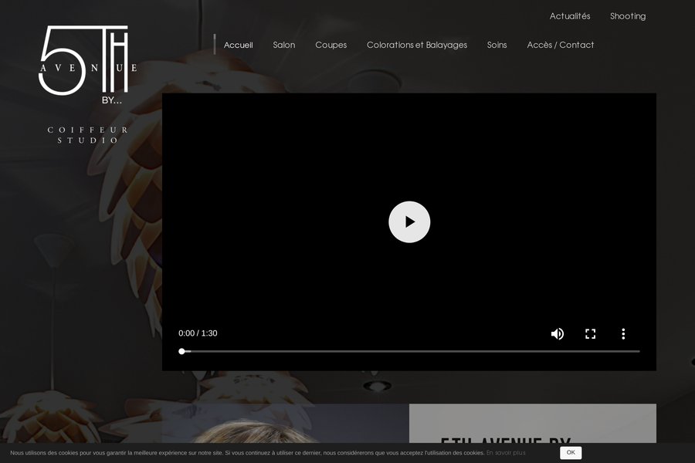The width and height of the screenshot is (695, 463).
Task: Go to the Accueil page
Action: coord(238,45)
